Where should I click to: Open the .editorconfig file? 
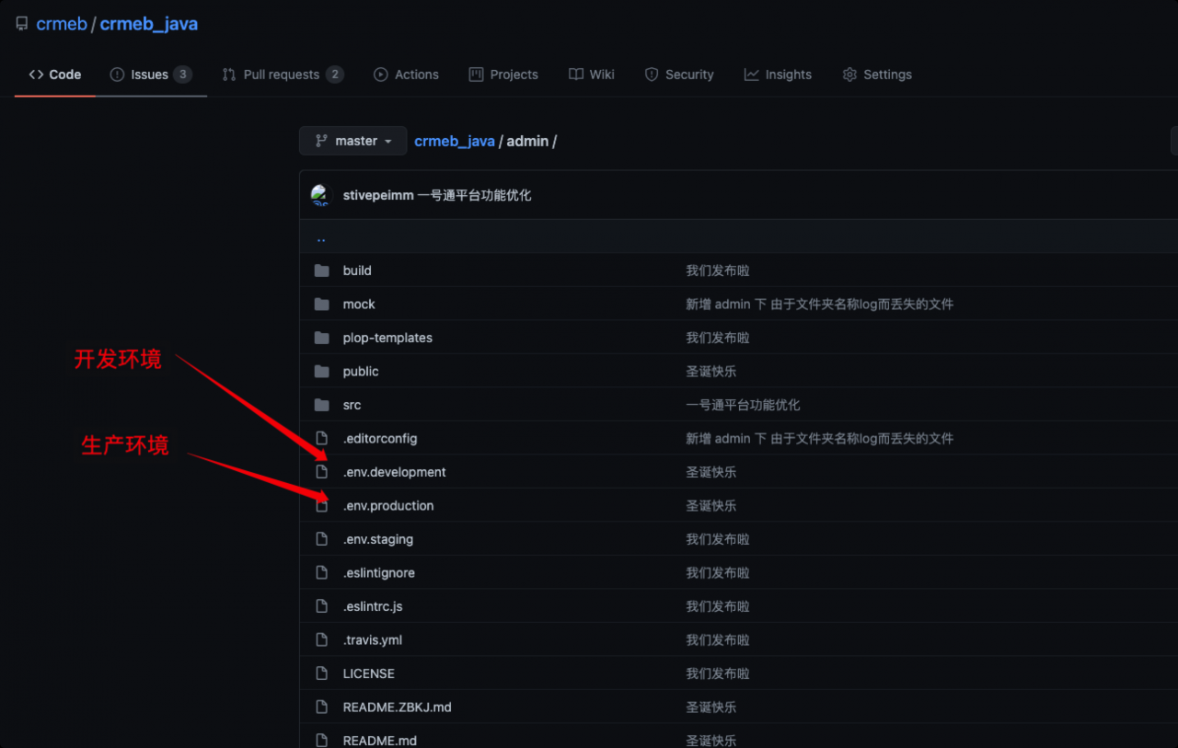(x=380, y=439)
